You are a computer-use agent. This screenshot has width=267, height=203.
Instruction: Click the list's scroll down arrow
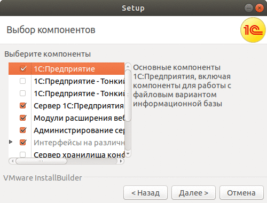click(x=128, y=153)
